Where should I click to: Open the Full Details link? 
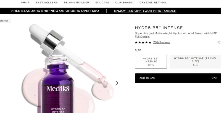click(x=142, y=37)
